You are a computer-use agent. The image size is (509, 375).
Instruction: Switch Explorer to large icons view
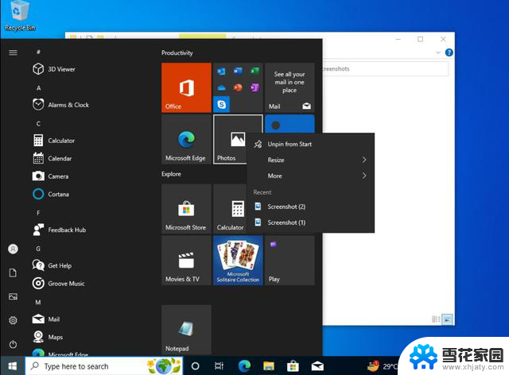coord(447,319)
